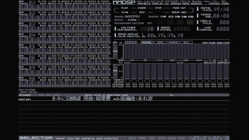Select the last, fully filled GRAPHIC bar icon

(191, 17)
